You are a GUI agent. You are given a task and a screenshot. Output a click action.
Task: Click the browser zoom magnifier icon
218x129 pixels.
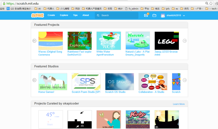(x=207, y=3)
